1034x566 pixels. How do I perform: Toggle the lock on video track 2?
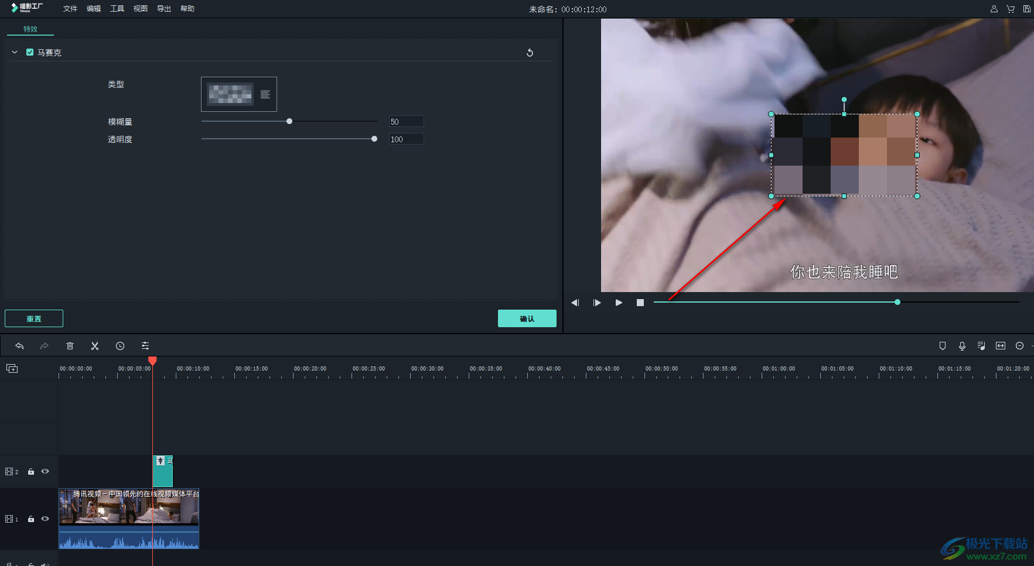pyautogui.click(x=31, y=472)
